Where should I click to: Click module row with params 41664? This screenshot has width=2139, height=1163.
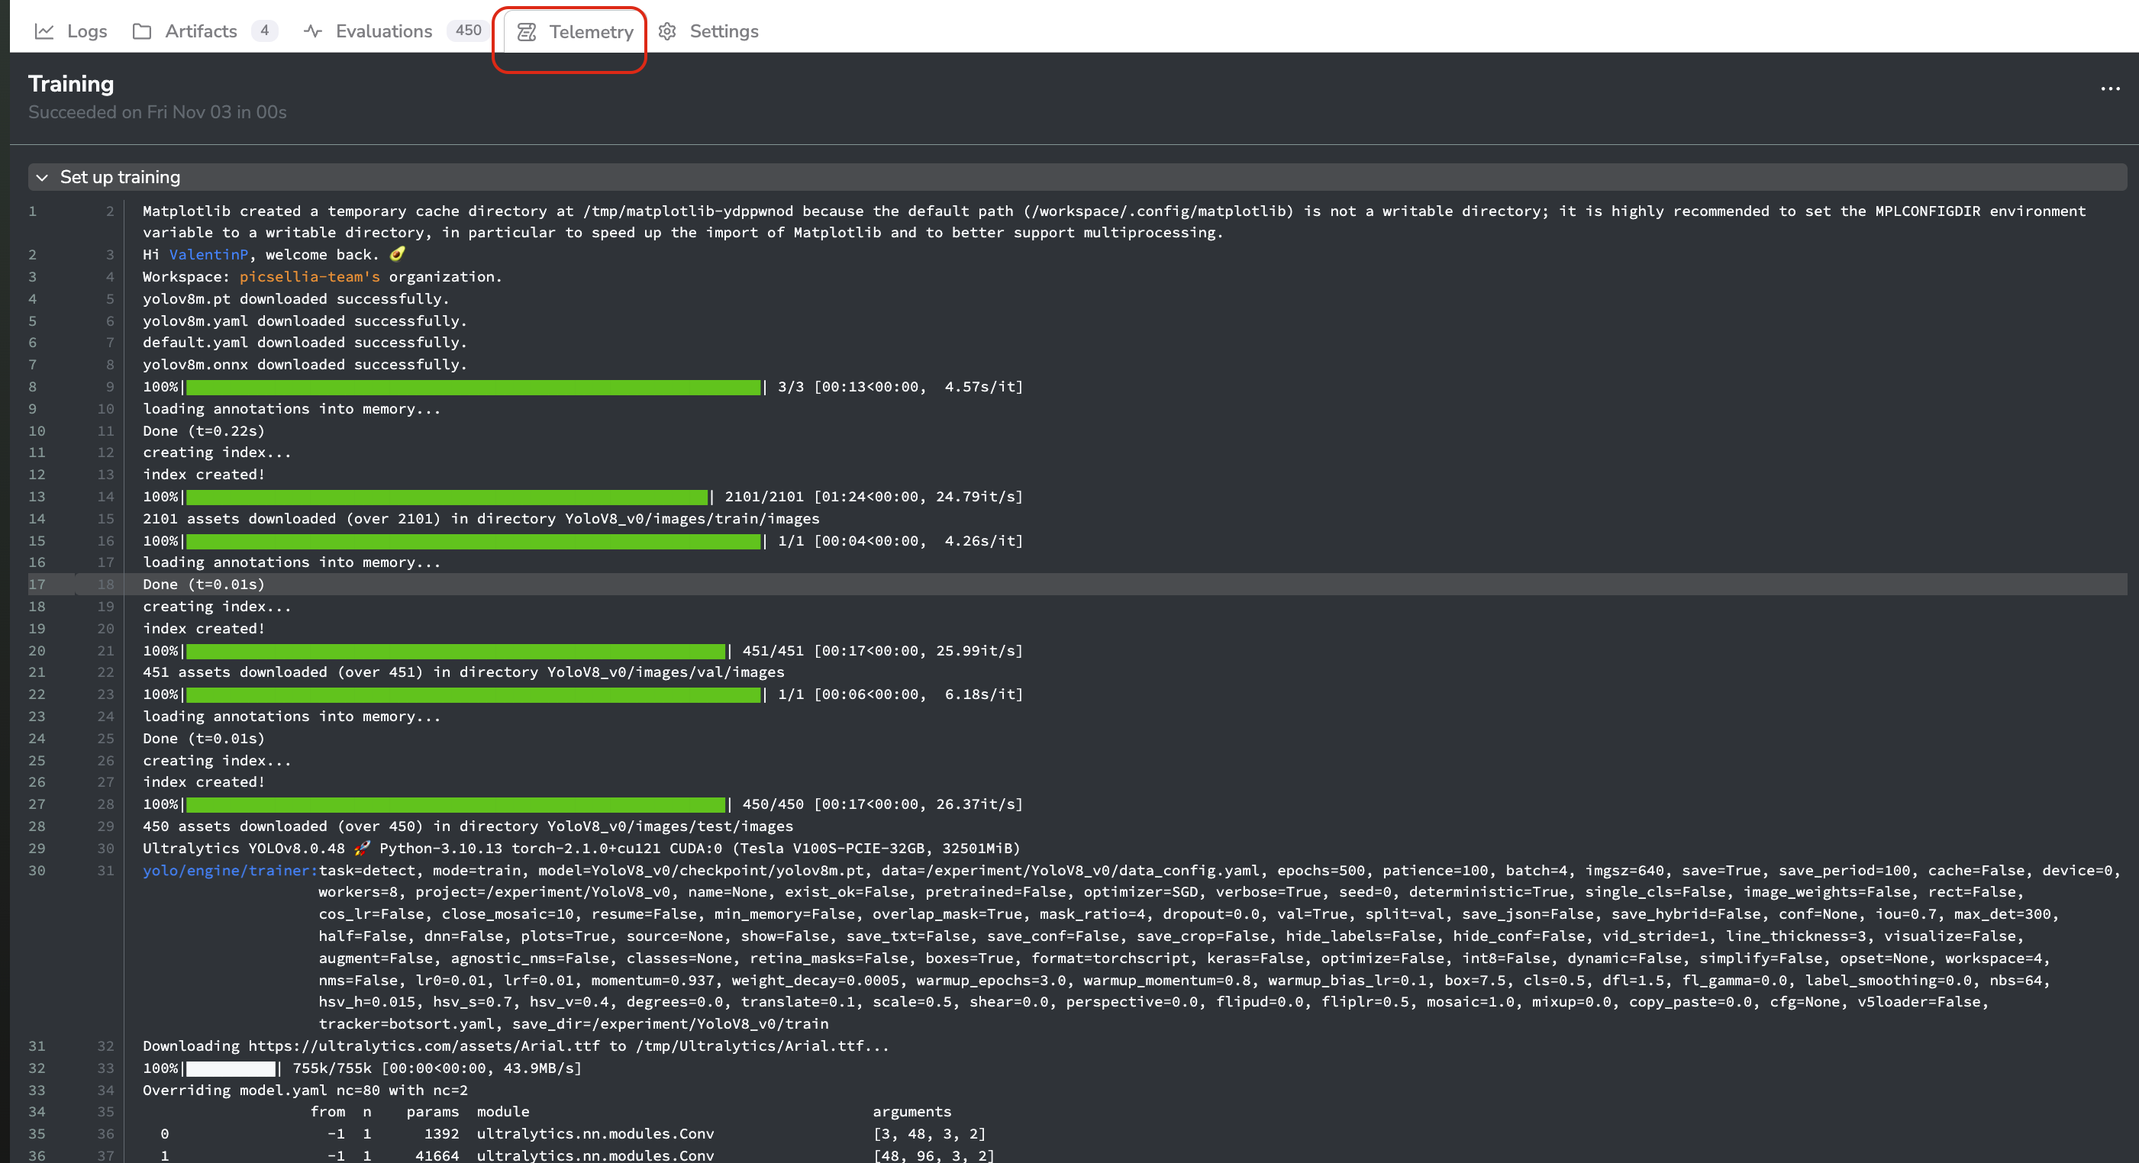[x=577, y=1156]
